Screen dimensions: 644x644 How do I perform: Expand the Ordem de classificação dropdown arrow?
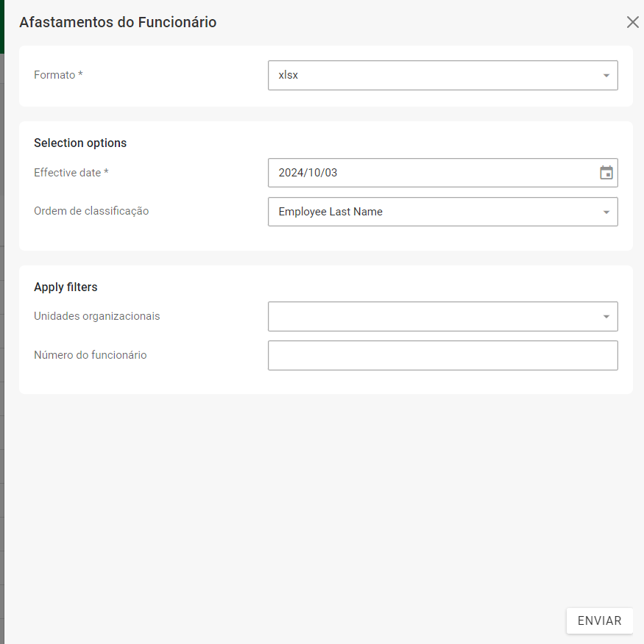point(606,212)
